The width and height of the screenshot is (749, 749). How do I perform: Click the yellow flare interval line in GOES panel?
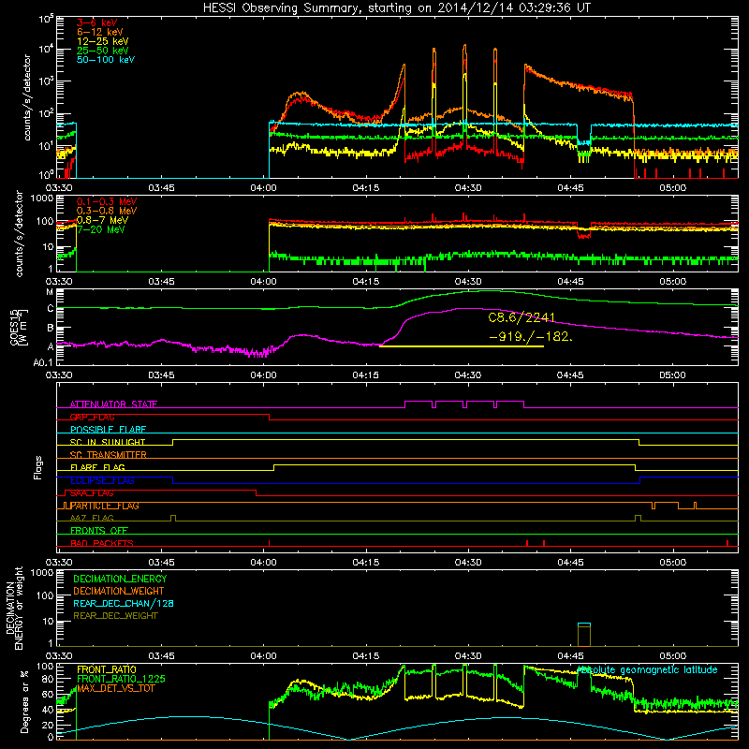pos(462,345)
